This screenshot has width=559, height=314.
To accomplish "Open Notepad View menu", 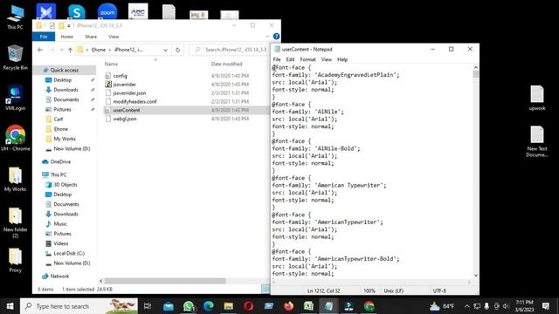I will click(x=326, y=59).
